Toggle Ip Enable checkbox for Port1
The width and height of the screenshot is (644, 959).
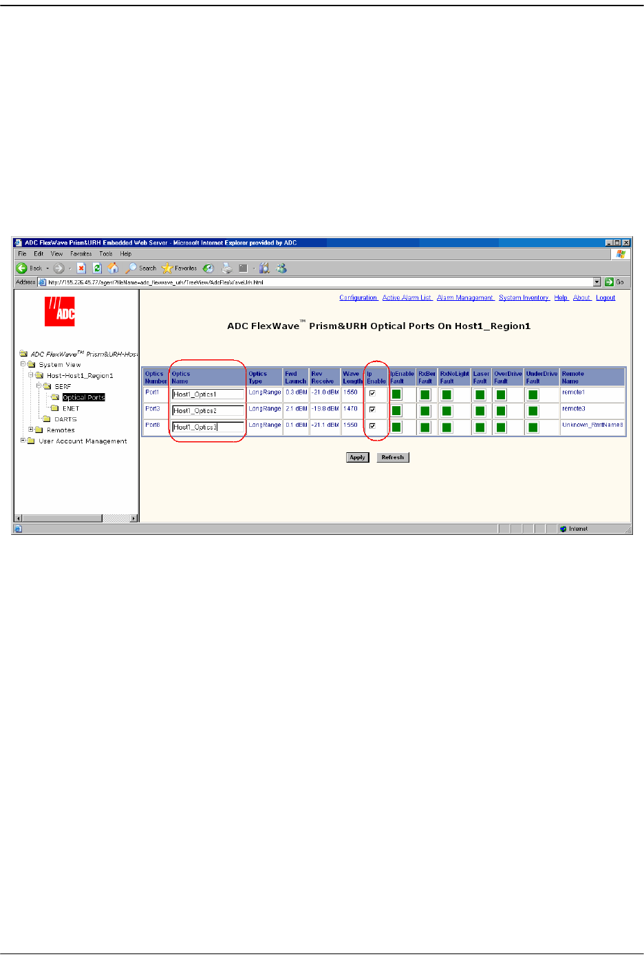click(372, 394)
